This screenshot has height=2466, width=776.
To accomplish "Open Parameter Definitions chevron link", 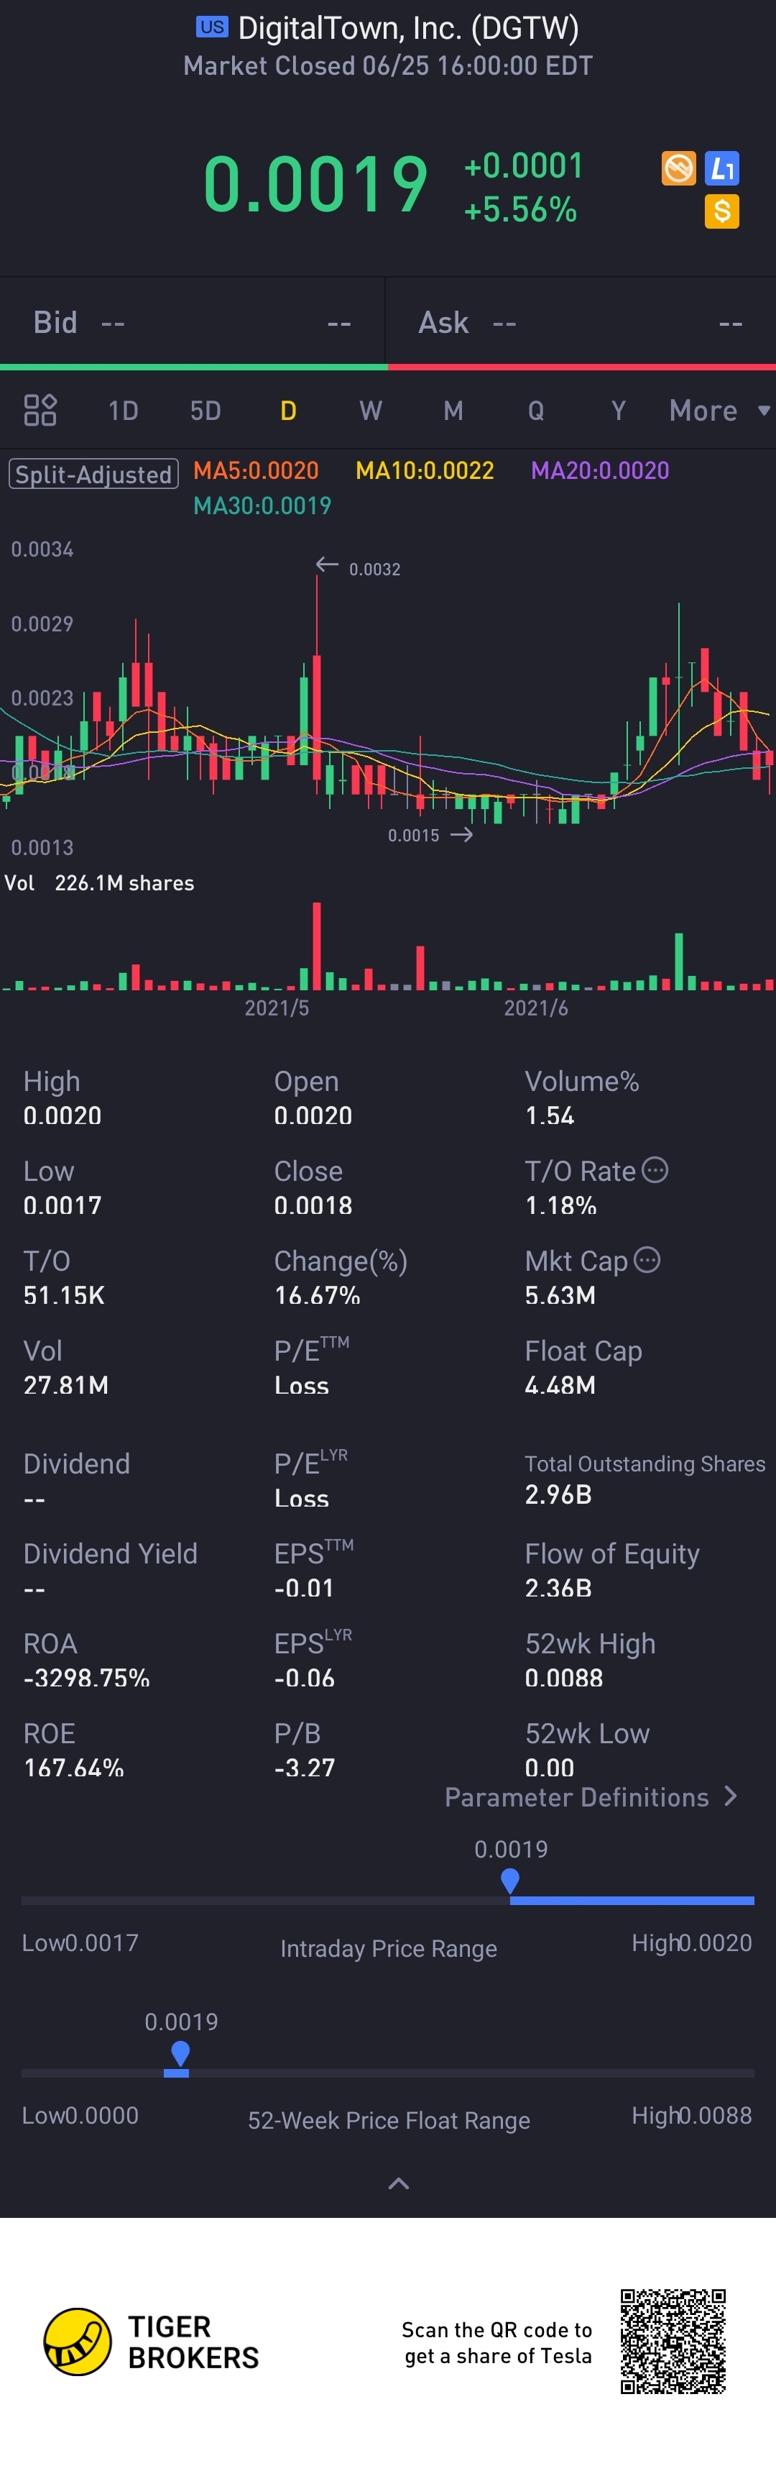I will tap(591, 1797).
